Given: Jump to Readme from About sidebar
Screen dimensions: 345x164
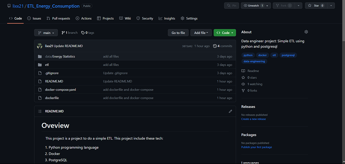Looking at the screenshot, I should point(250,71).
